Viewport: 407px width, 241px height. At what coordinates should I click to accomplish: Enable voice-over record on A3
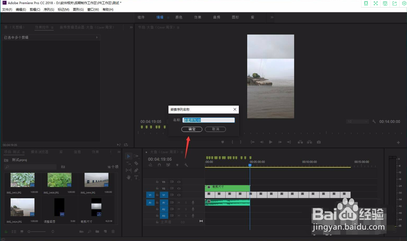193,216
